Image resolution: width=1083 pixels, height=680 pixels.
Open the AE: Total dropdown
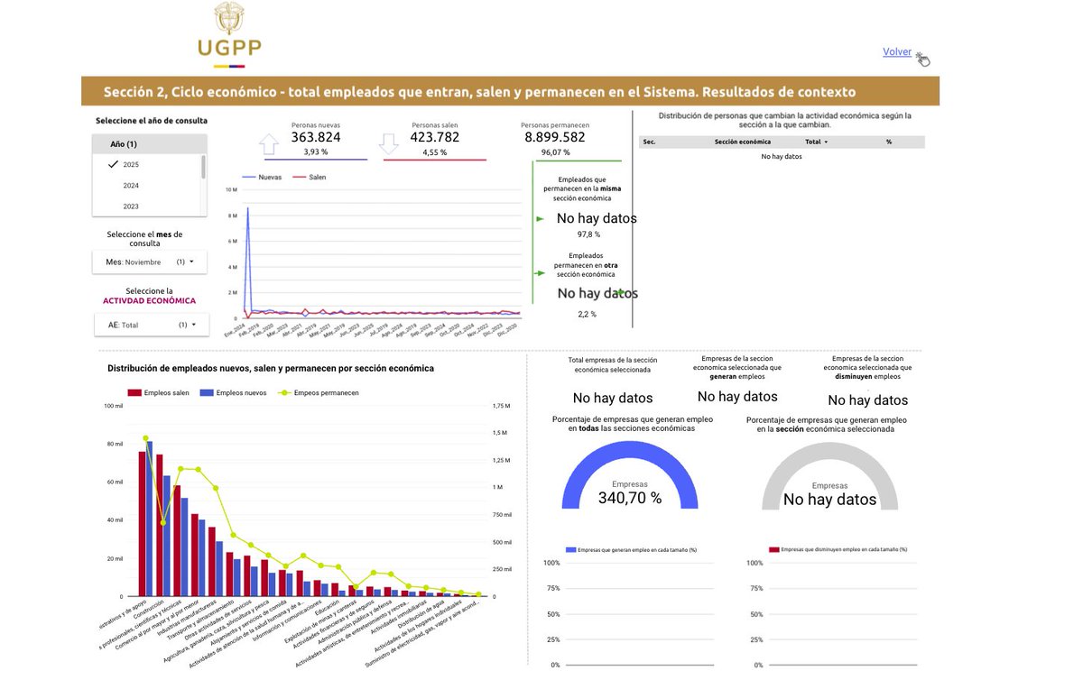click(151, 325)
